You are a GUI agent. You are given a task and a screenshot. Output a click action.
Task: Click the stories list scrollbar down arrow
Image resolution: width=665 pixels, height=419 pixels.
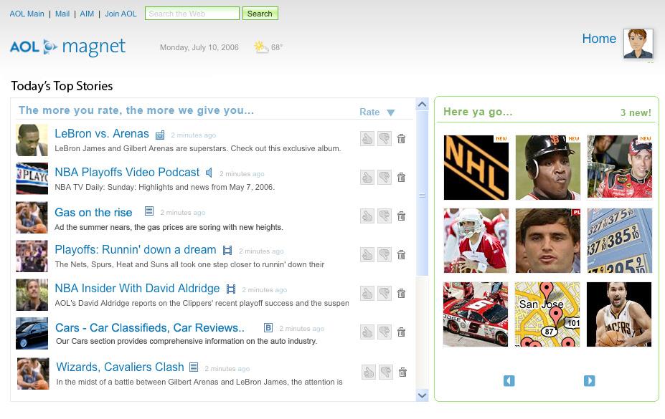(x=422, y=395)
